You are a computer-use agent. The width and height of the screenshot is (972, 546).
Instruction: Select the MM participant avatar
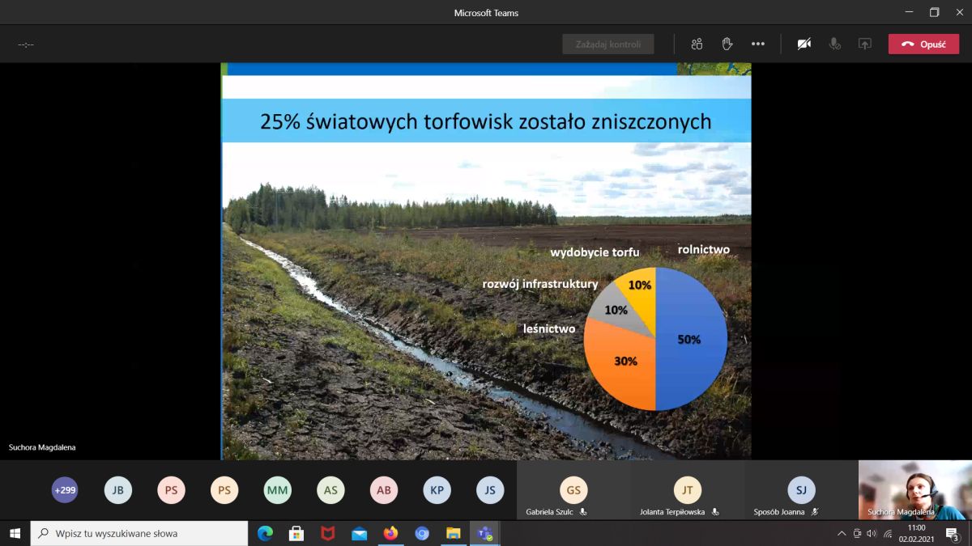coord(277,489)
